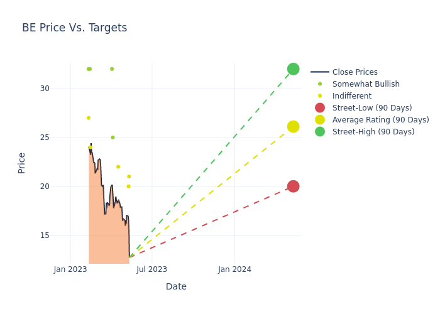Hide Street-High (90 Days) legend entry
Screen dimensions: 440x314
coord(373,132)
